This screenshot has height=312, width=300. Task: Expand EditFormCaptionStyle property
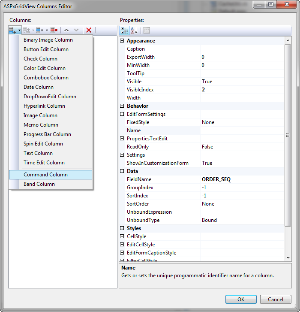point(122,253)
